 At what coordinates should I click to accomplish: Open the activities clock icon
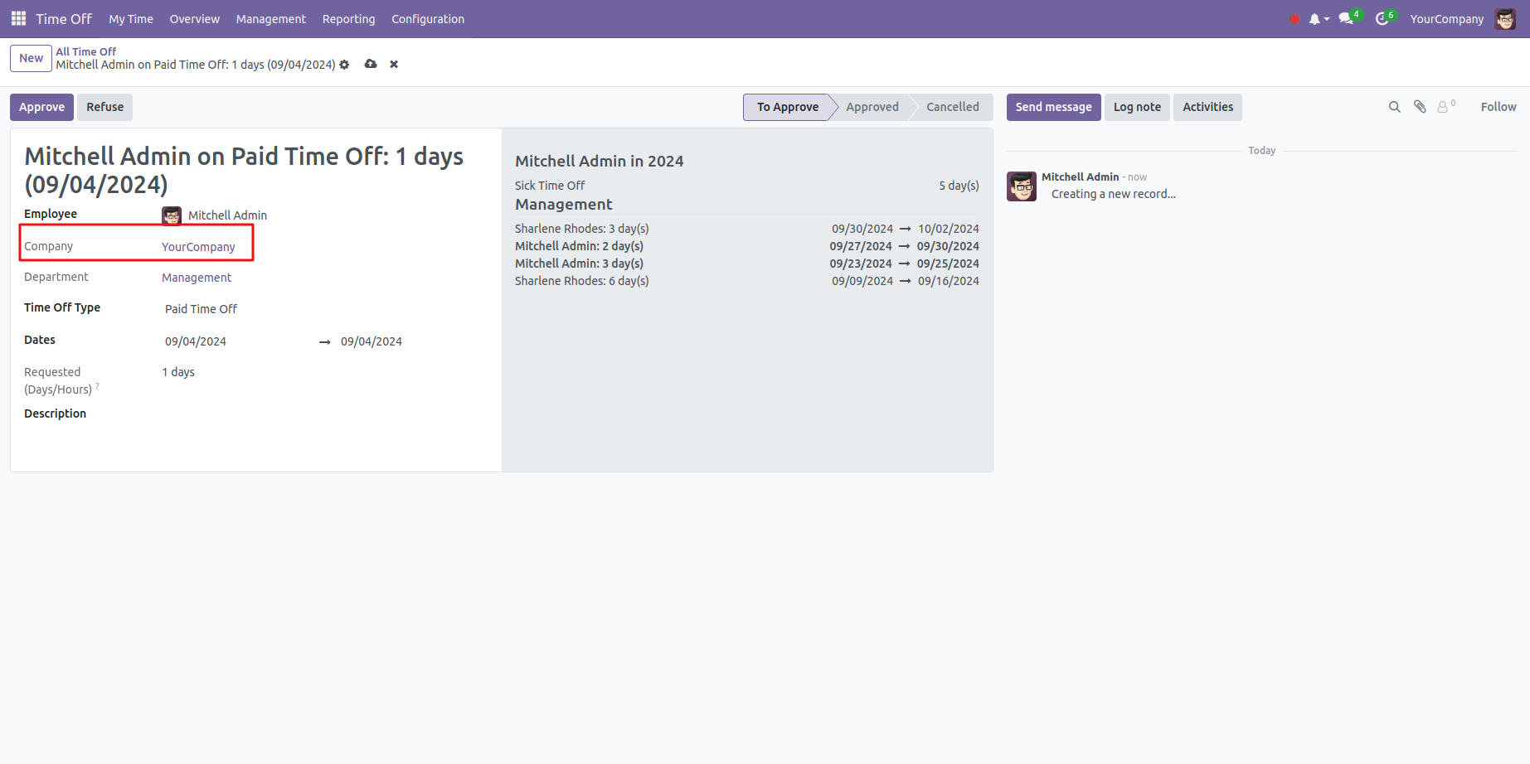(x=1382, y=19)
